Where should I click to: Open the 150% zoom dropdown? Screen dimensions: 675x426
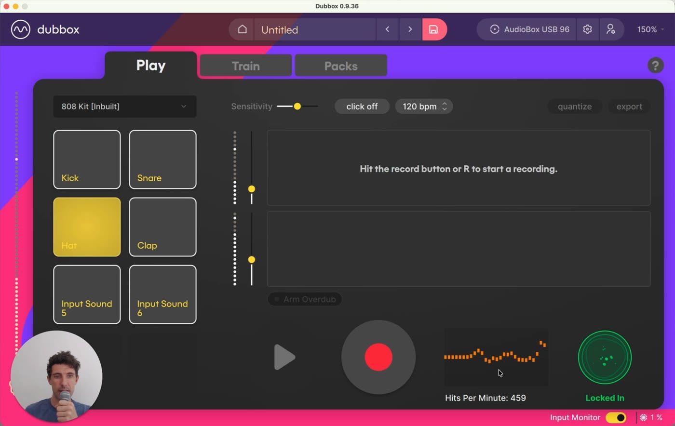(650, 29)
